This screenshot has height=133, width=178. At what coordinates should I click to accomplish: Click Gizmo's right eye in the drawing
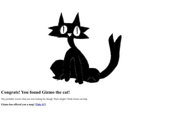point(77,31)
